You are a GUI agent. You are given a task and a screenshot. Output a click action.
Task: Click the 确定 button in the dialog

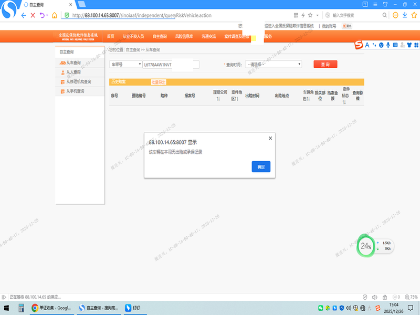261,166
